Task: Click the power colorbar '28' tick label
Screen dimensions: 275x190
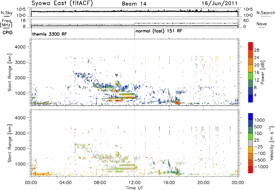Action: pos(256,50)
